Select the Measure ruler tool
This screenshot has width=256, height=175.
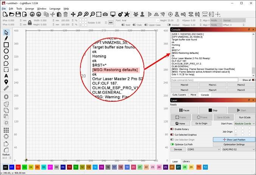[6, 88]
